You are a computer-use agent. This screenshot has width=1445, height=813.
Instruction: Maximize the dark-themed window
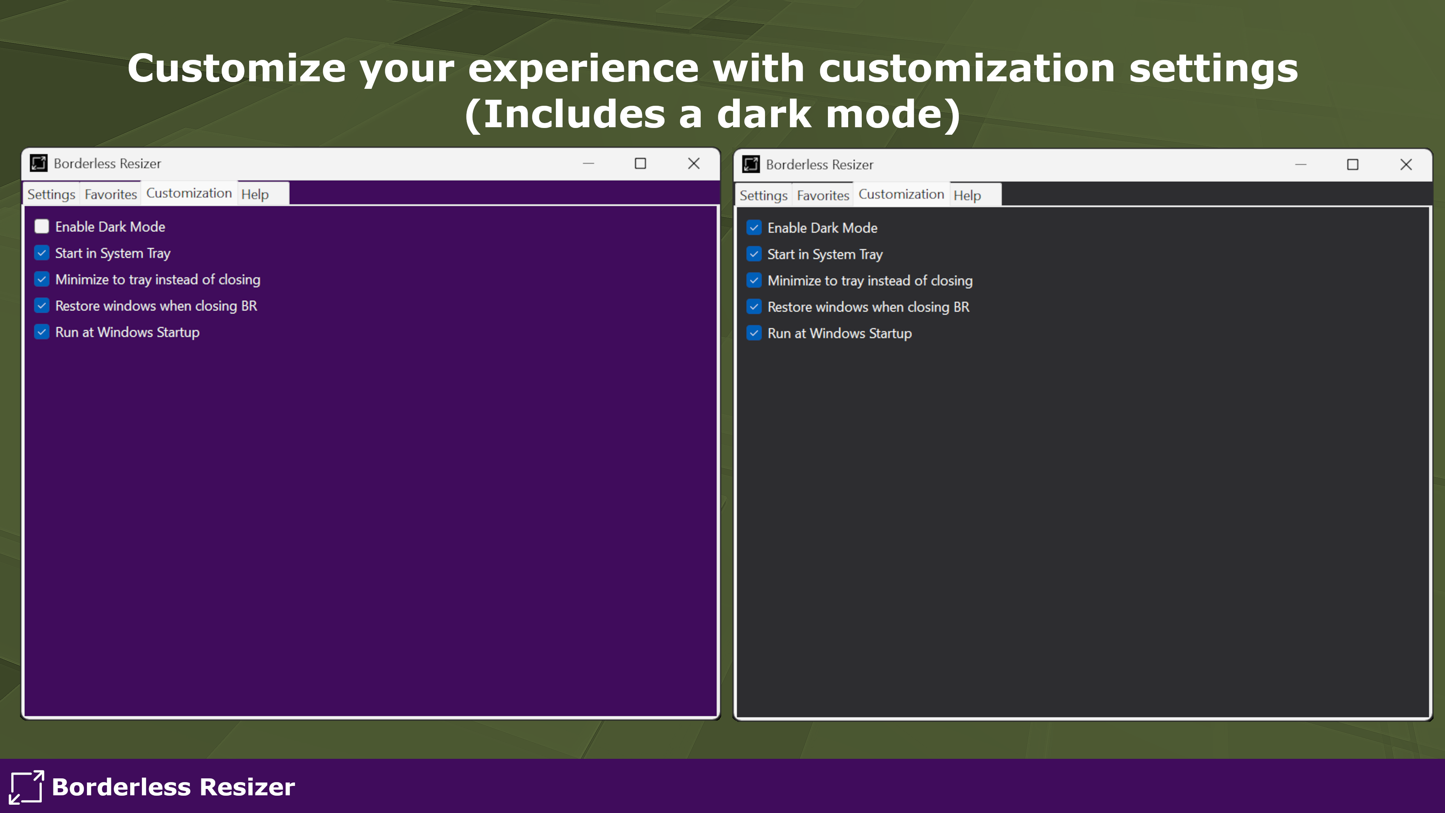1352,164
